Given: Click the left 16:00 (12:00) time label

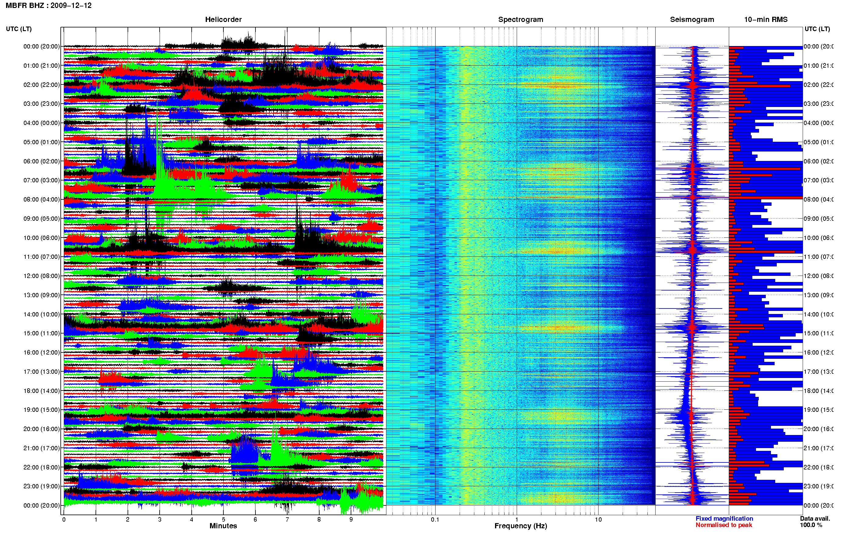Looking at the screenshot, I should [42, 352].
